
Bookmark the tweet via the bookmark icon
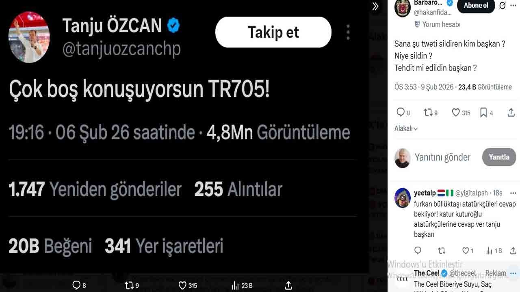(483, 112)
